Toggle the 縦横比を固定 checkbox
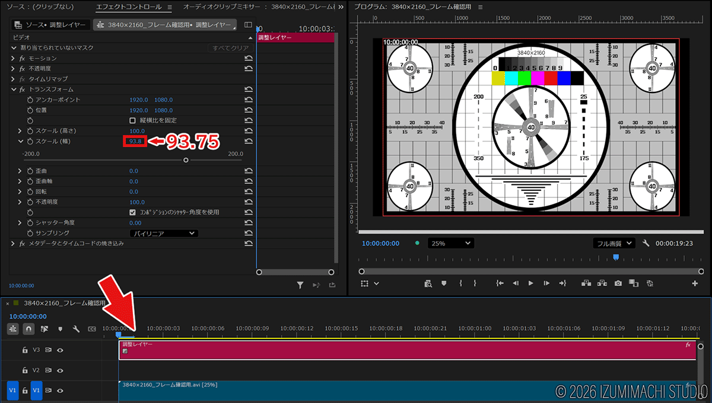Image resolution: width=712 pixels, height=403 pixels. pyautogui.click(x=133, y=120)
